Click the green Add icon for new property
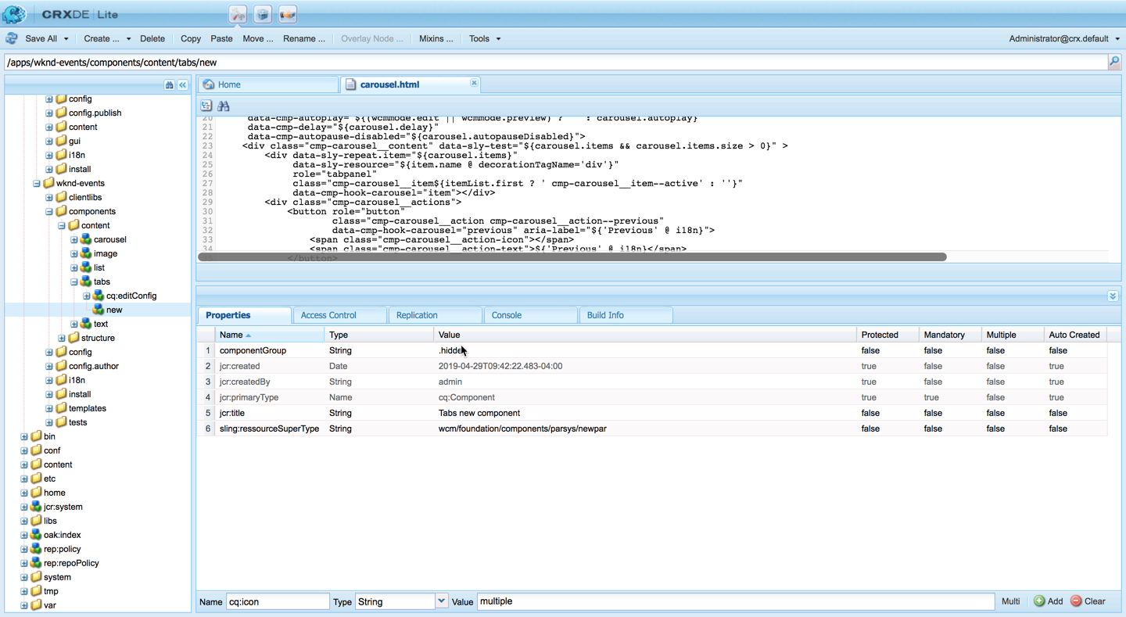 click(x=1040, y=601)
